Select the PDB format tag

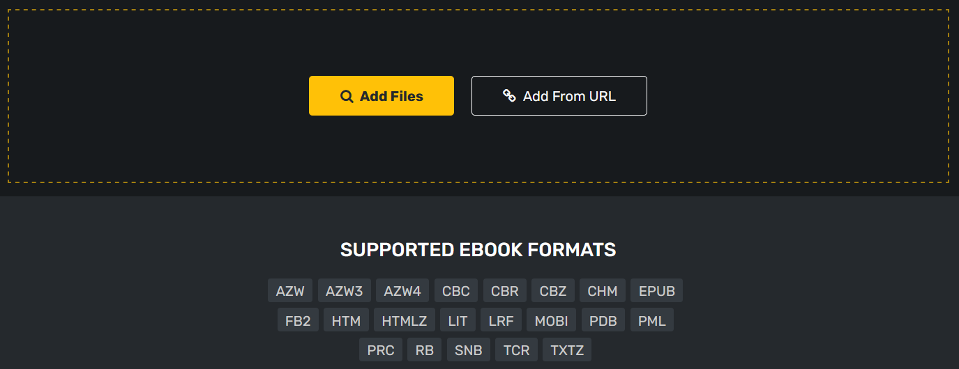pos(603,320)
